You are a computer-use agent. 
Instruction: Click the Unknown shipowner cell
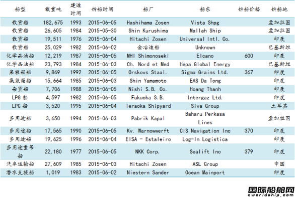point(205,48)
